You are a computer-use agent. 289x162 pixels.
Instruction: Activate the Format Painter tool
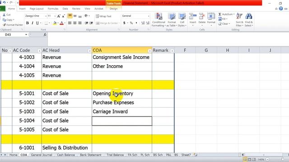[13, 25]
